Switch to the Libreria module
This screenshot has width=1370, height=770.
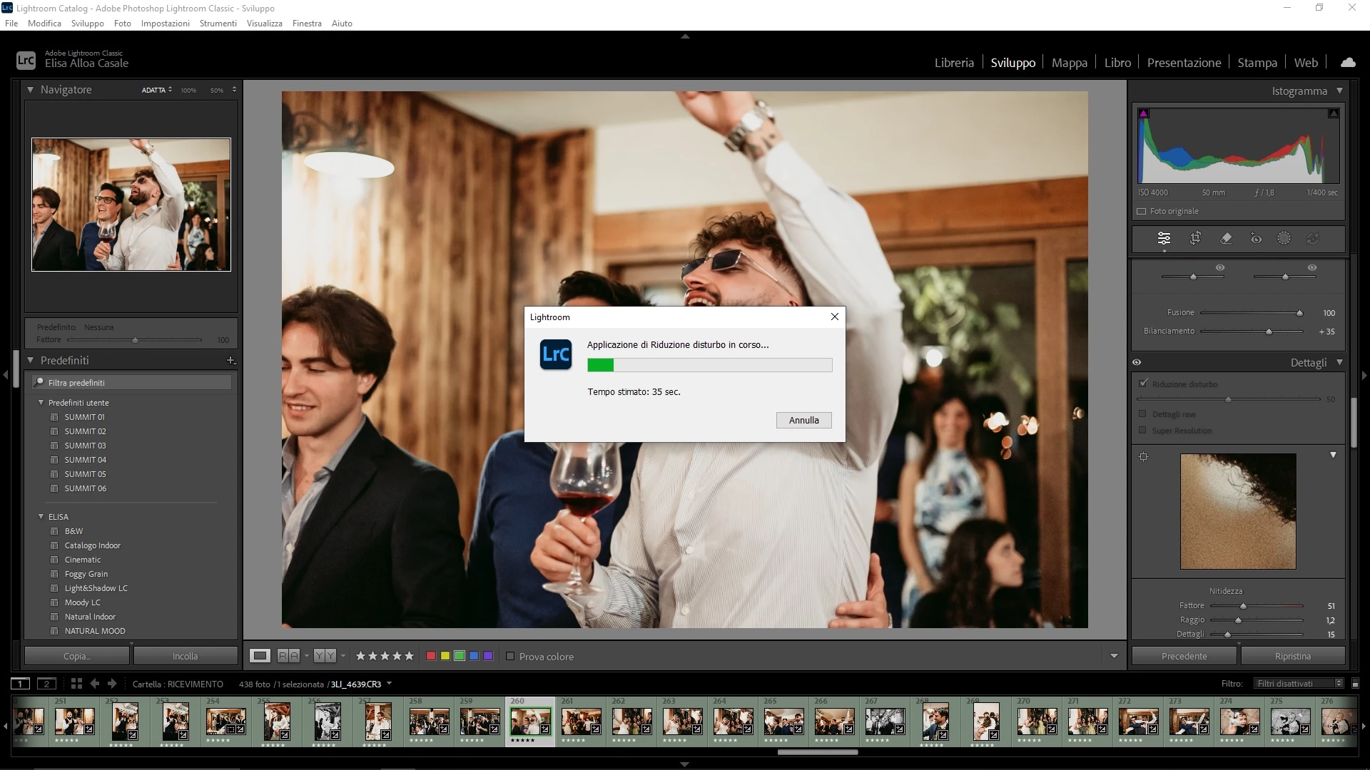click(x=954, y=63)
